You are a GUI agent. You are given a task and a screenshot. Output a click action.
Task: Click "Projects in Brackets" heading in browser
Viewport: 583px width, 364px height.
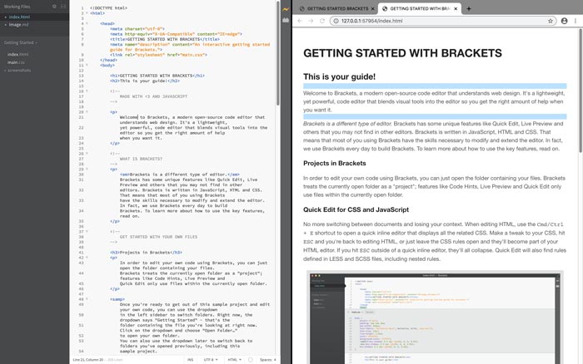(x=334, y=163)
